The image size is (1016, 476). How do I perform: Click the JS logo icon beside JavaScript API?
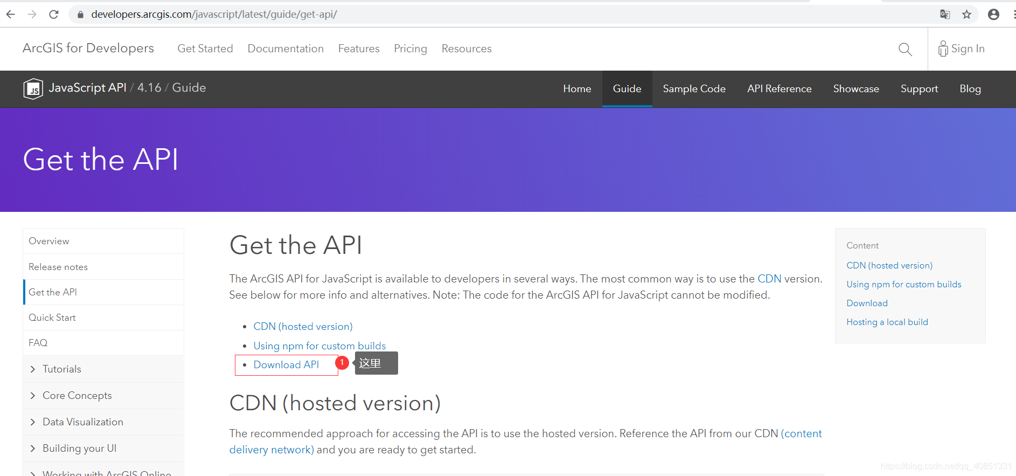click(33, 88)
